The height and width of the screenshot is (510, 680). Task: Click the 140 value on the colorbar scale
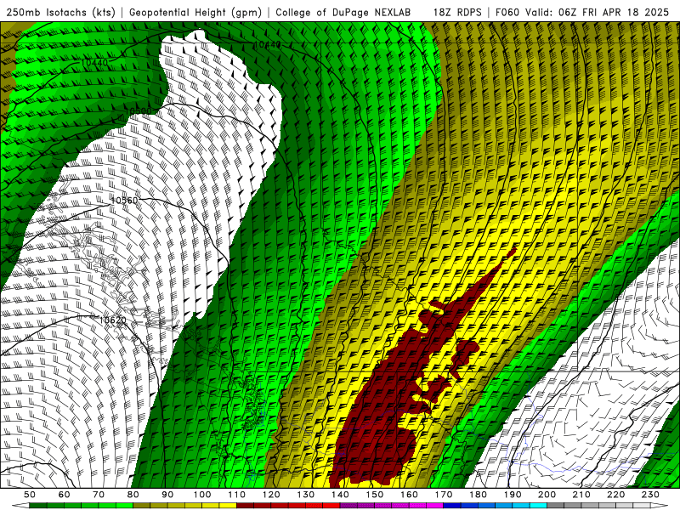coord(340,495)
